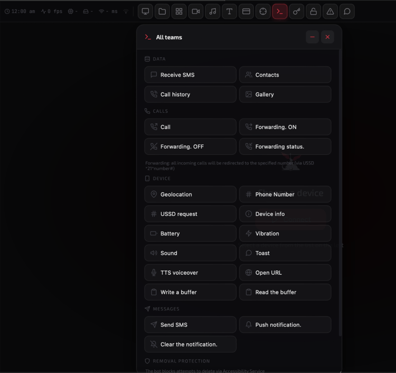Screen dimensions: 396x373
Task: Click the Read the buffer button
Action: tap(285, 292)
